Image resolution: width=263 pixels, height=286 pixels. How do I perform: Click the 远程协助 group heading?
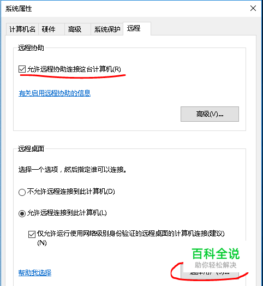31,48
